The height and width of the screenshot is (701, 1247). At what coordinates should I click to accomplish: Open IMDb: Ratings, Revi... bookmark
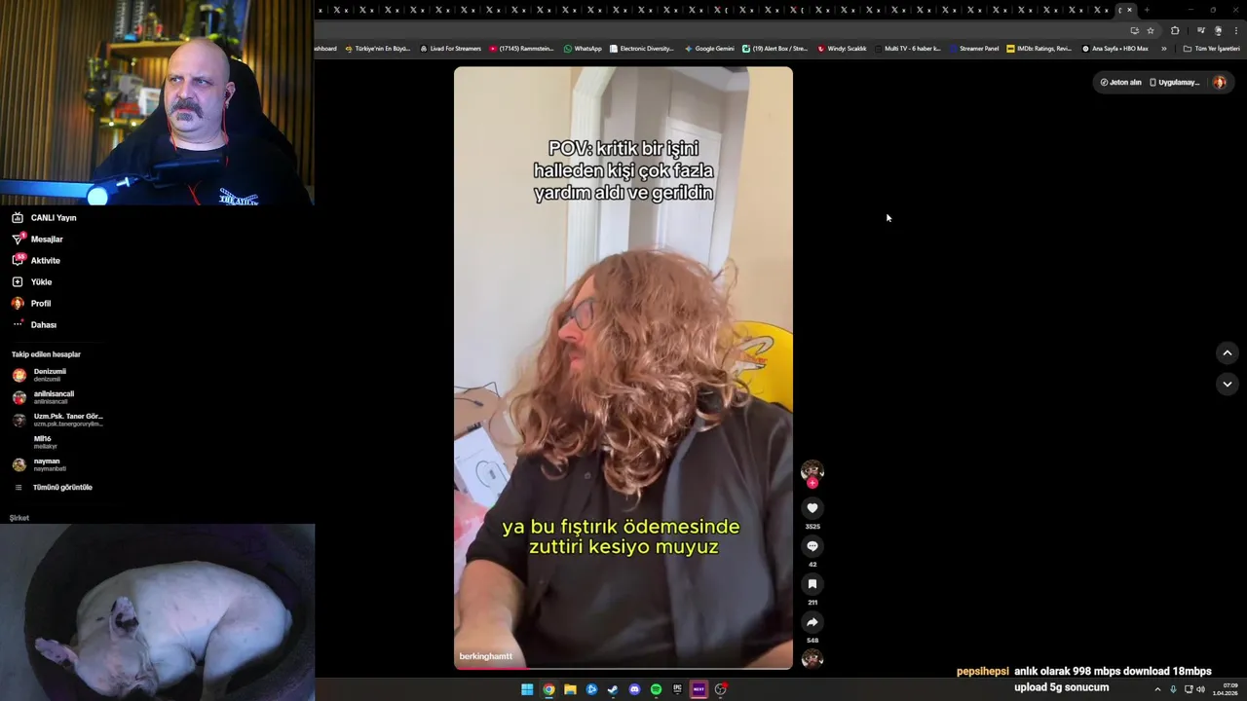pyautogui.click(x=1039, y=49)
